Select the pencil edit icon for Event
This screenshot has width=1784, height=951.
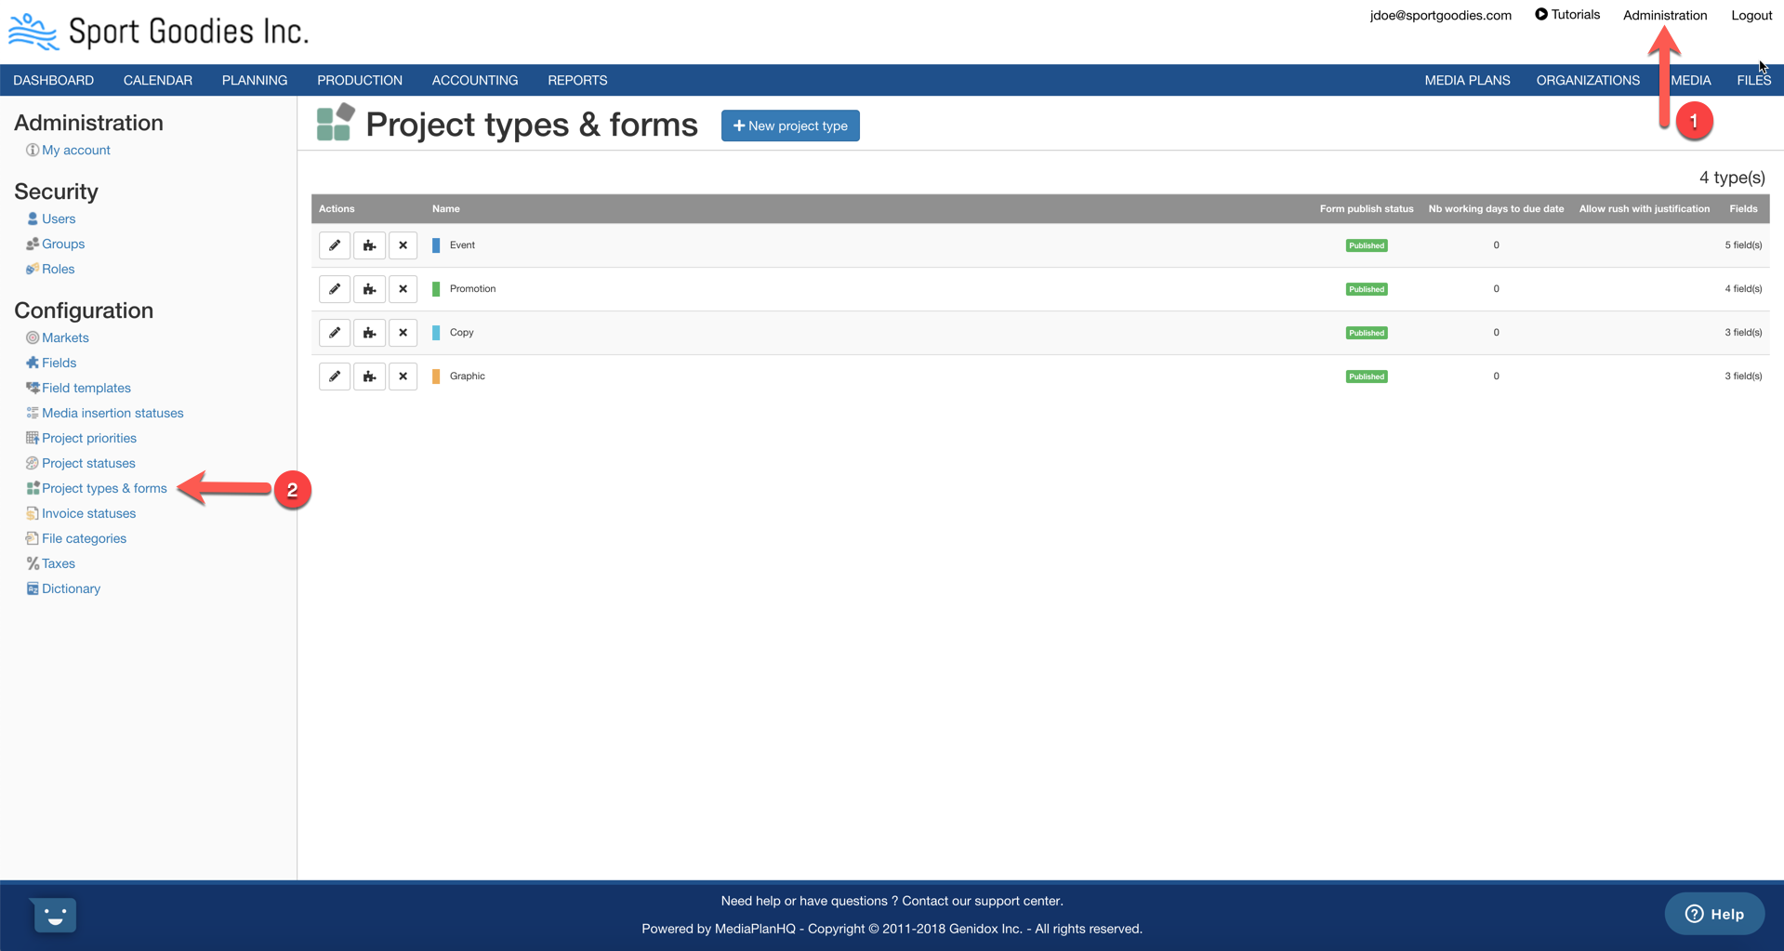pos(334,244)
